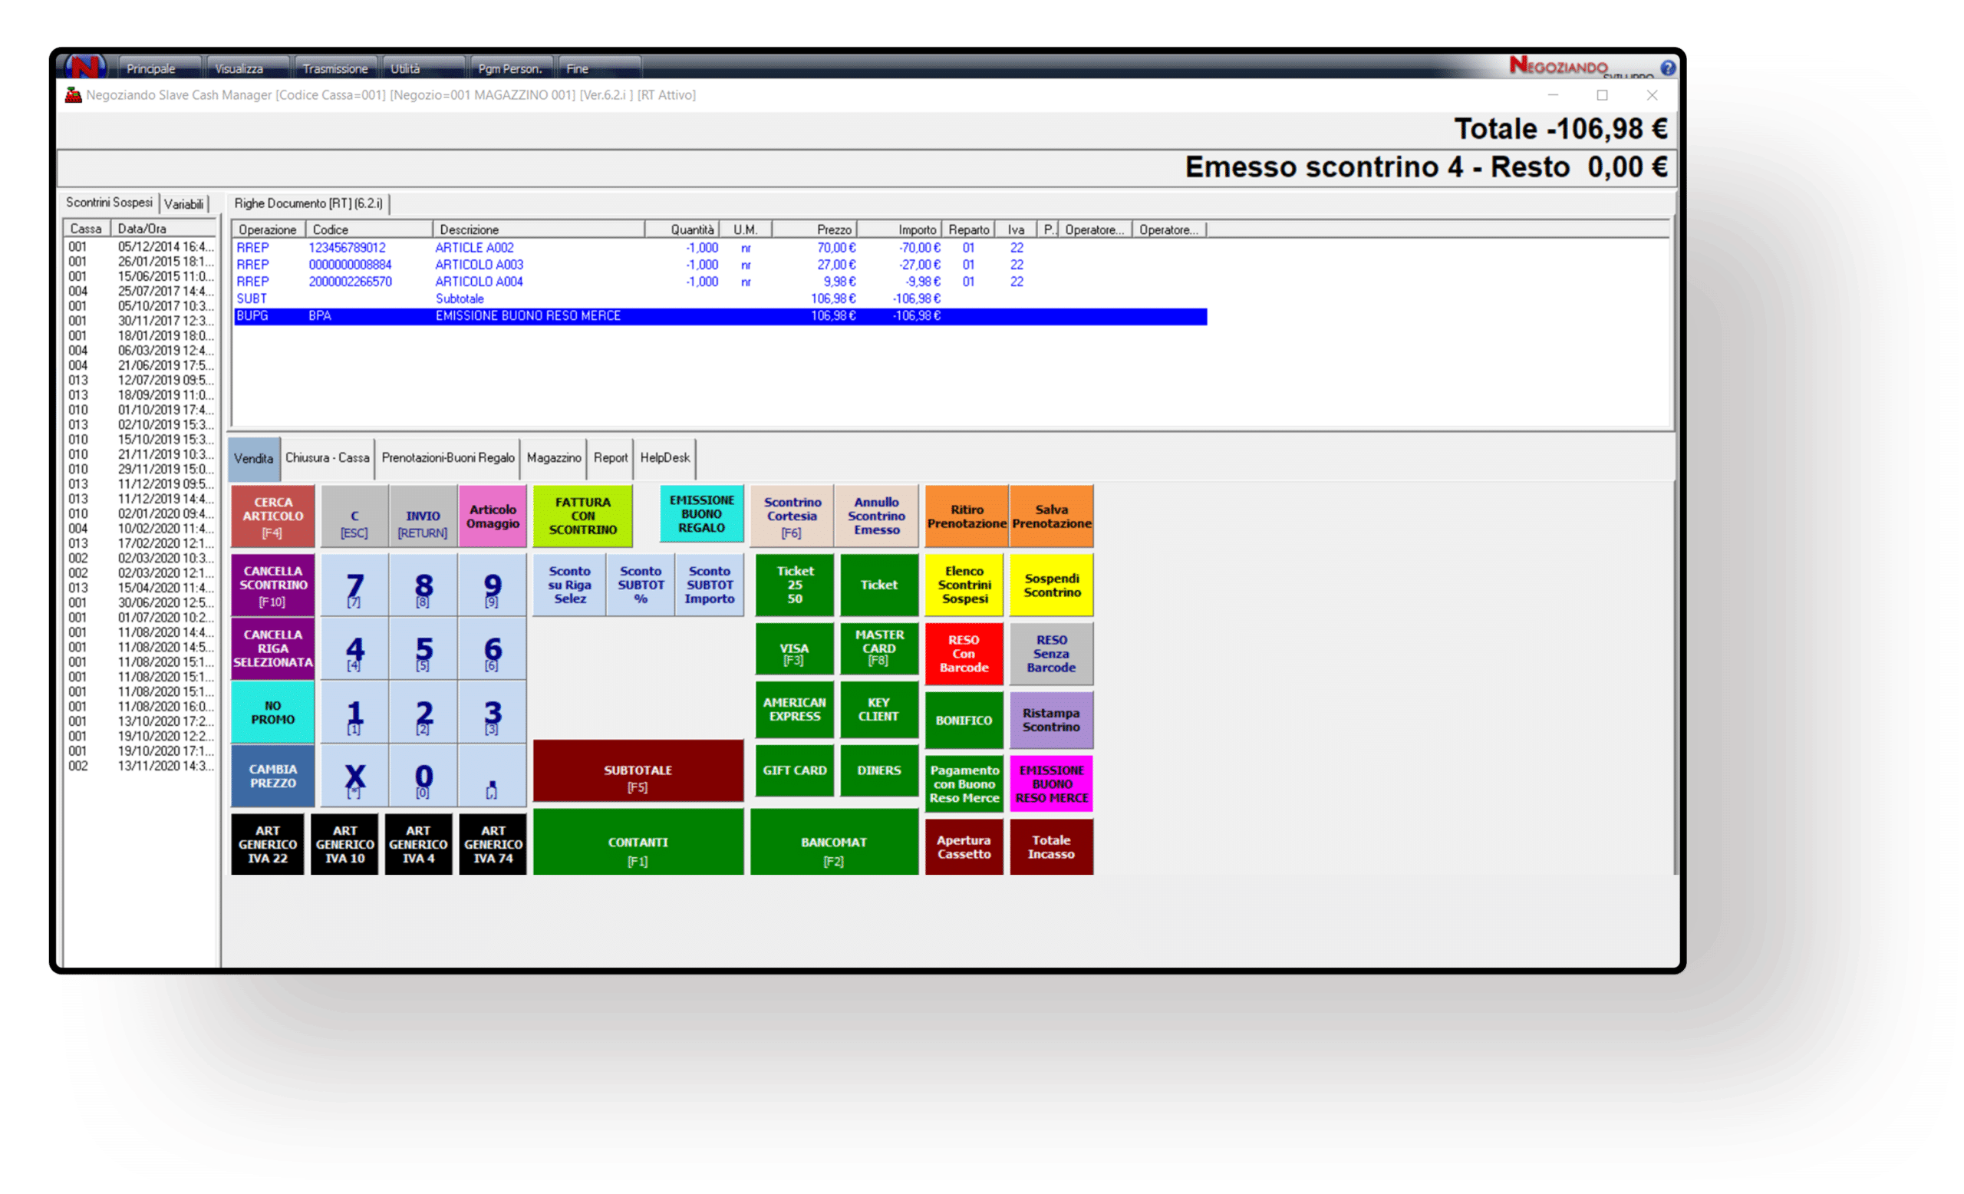Image resolution: width=1964 pixels, height=1194 pixels.
Task: Click the Ticket 25 50 button
Action: tap(795, 585)
